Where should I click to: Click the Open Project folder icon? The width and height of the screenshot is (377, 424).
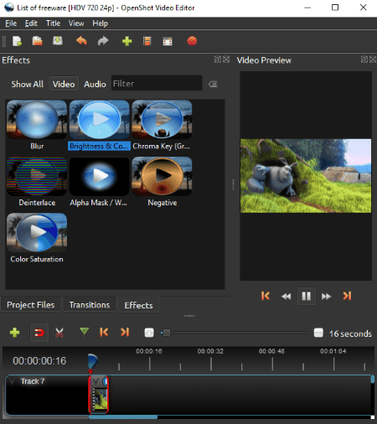coord(37,41)
